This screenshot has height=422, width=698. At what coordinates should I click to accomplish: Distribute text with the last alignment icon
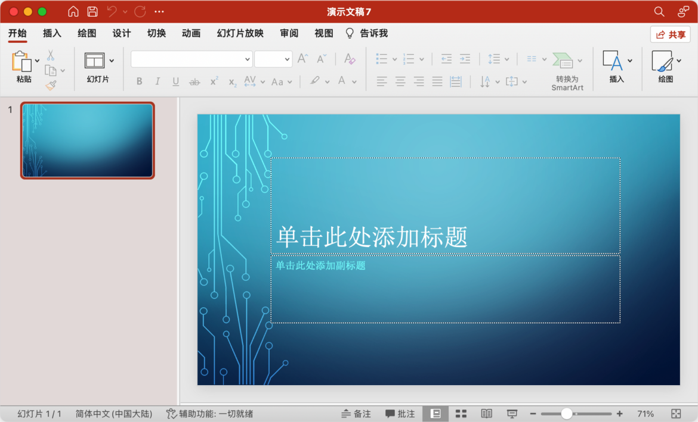(x=455, y=82)
